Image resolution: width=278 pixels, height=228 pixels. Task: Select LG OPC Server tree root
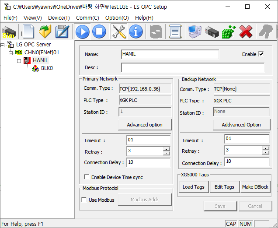[33, 44]
